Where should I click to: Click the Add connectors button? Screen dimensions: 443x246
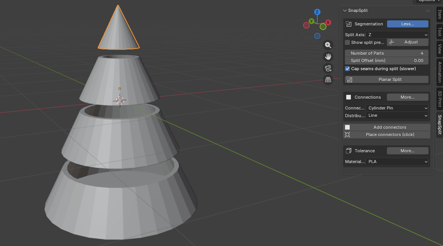coord(386,127)
